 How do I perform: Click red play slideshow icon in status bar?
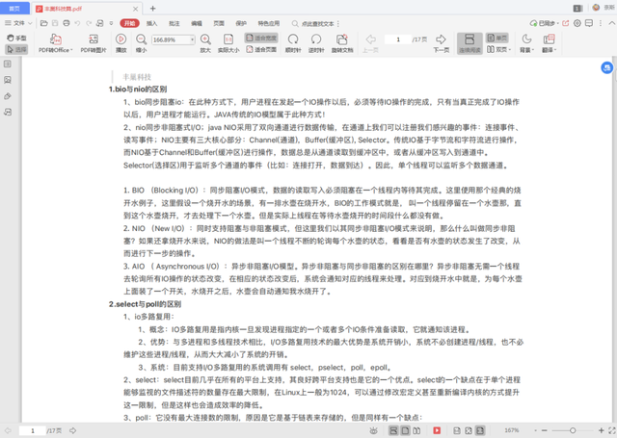pos(437,430)
